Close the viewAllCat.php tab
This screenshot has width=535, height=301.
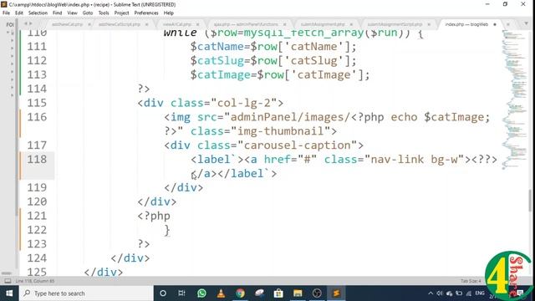point(197,24)
